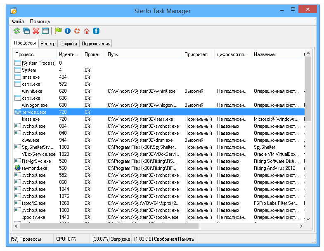Click the FSPro Labs Filter Ser... cell
The width and height of the screenshot is (324, 251).
pyautogui.click(x=276, y=203)
